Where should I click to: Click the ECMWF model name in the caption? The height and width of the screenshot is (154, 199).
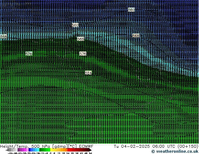pyautogui.click(x=86, y=146)
